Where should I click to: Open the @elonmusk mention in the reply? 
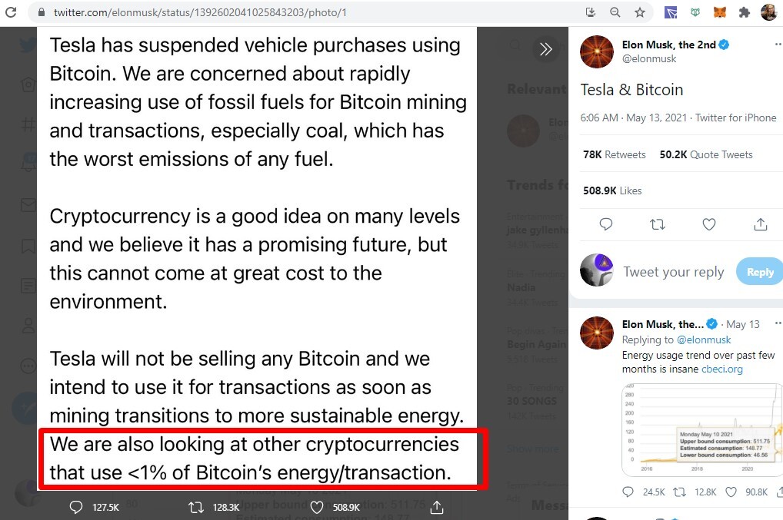click(x=704, y=339)
